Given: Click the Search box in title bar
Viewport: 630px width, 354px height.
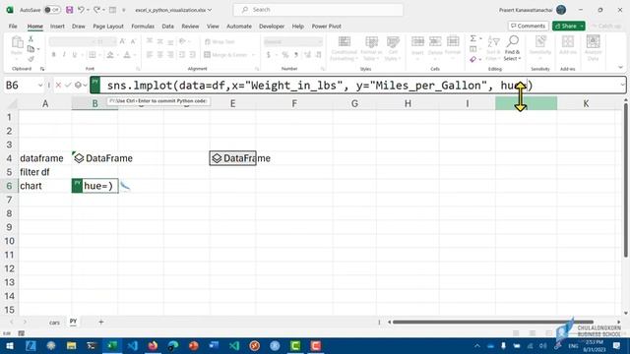Looking at the screenshot, I should point(318,10).
